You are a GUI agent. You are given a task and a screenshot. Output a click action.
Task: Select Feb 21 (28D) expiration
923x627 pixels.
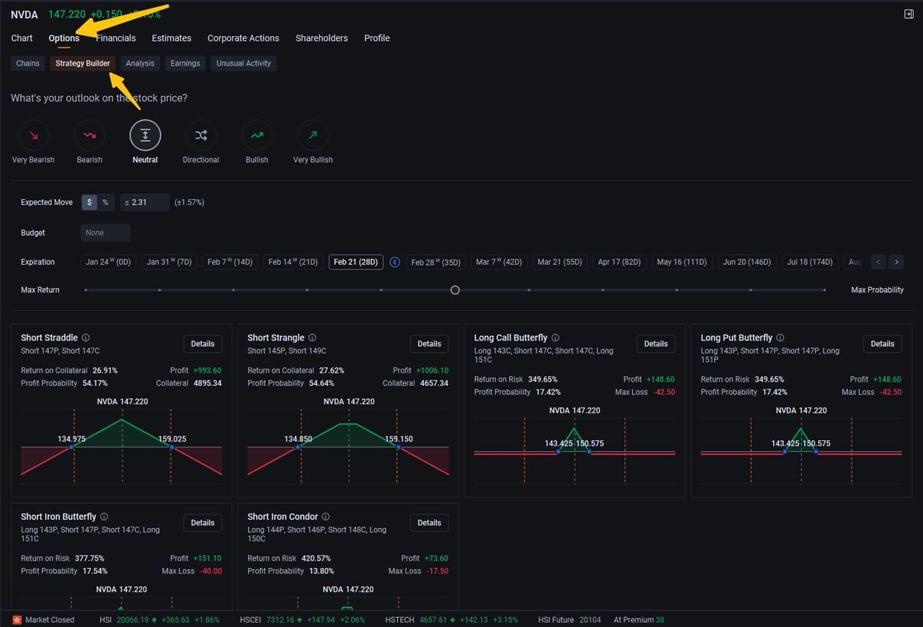point(356,262)
